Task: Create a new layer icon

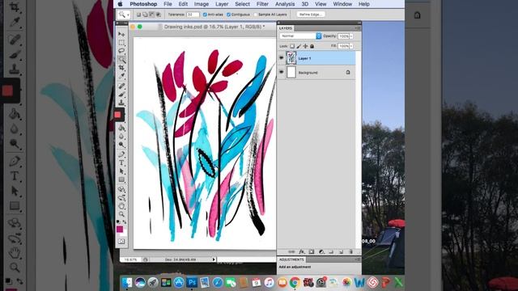Action: 341,251
